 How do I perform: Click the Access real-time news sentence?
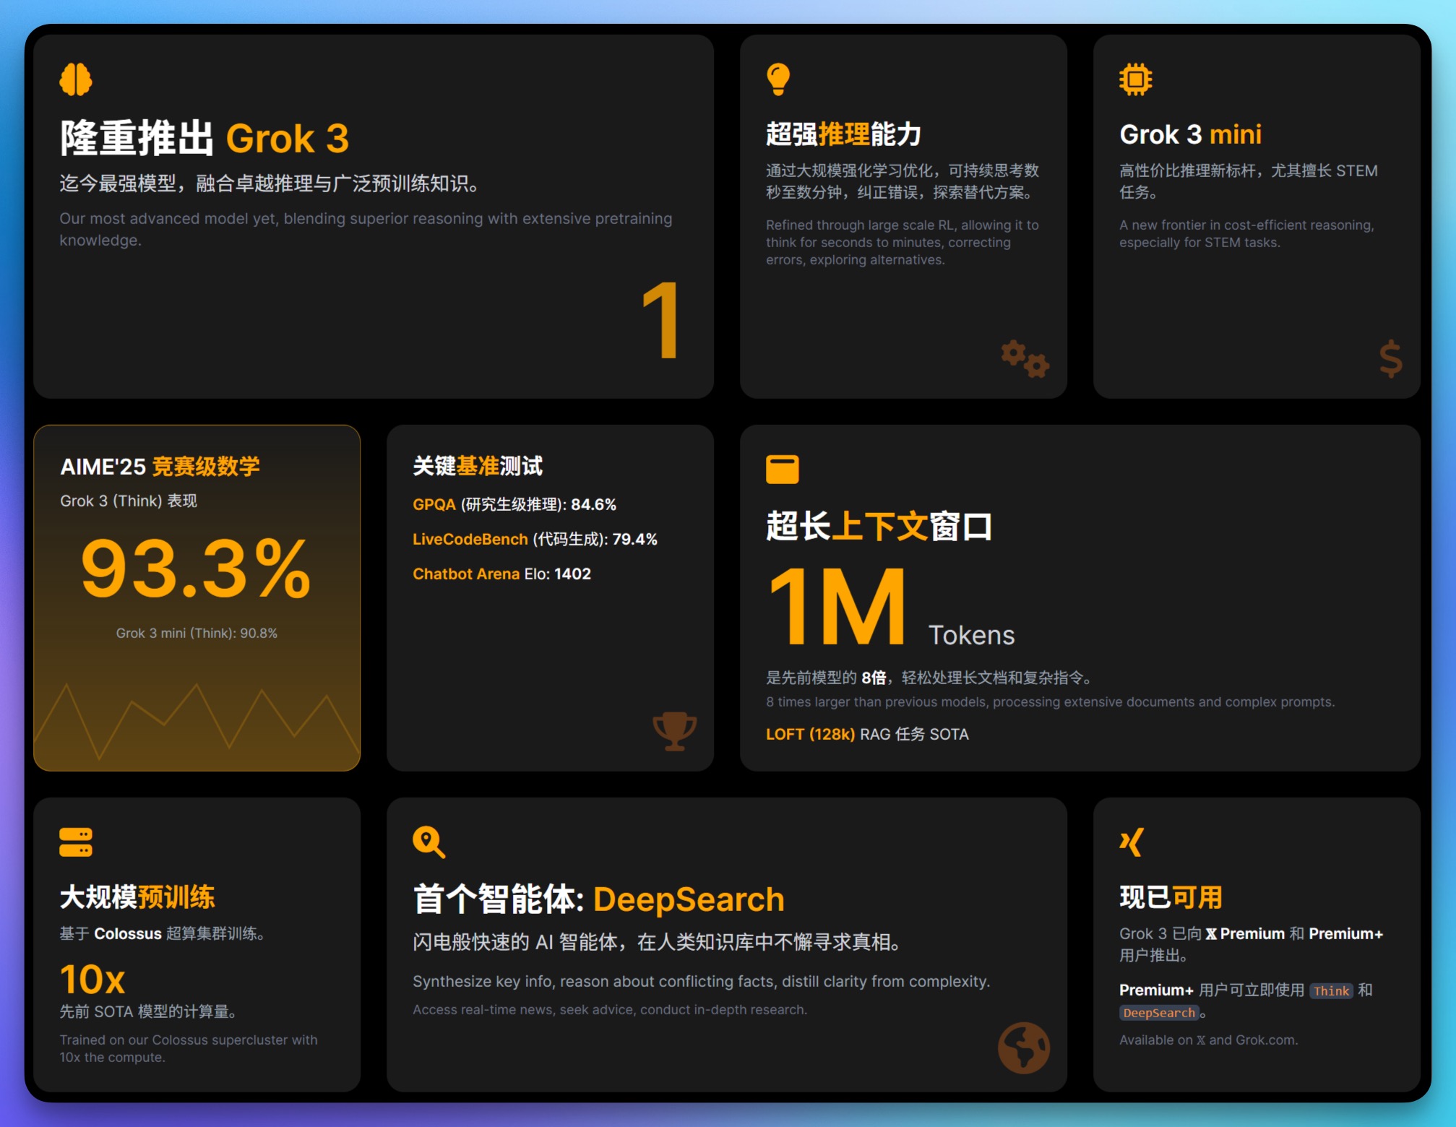[x=610, y=1009]
